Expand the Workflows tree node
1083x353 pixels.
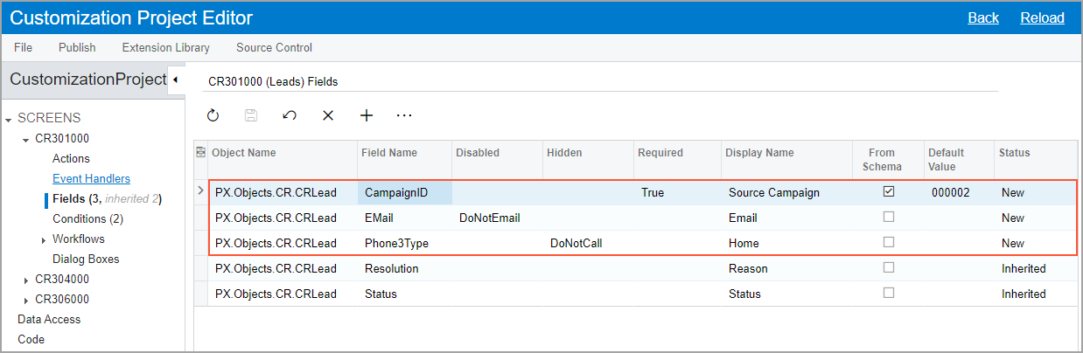pos(44,239)
